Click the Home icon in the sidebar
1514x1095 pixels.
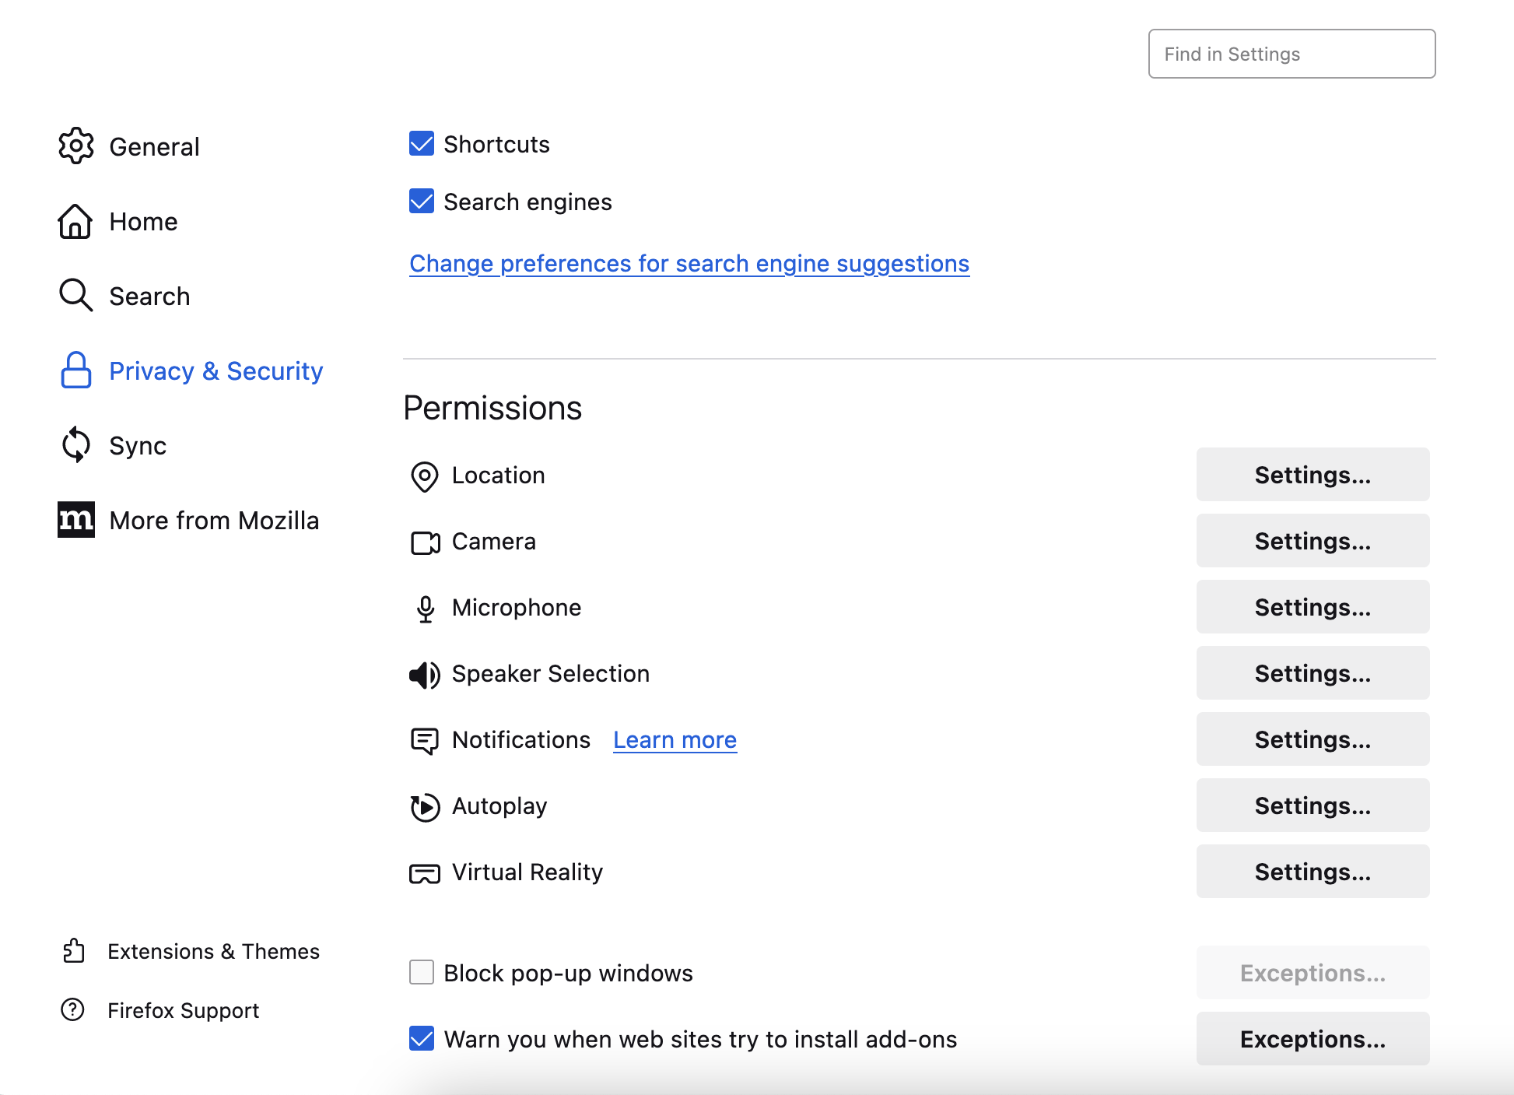[x=75, y=221]
